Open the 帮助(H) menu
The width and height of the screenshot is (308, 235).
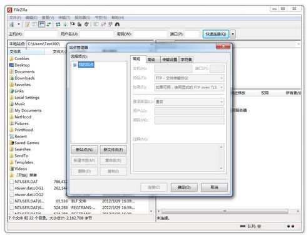pyautogui.click(x=118, y=18)
